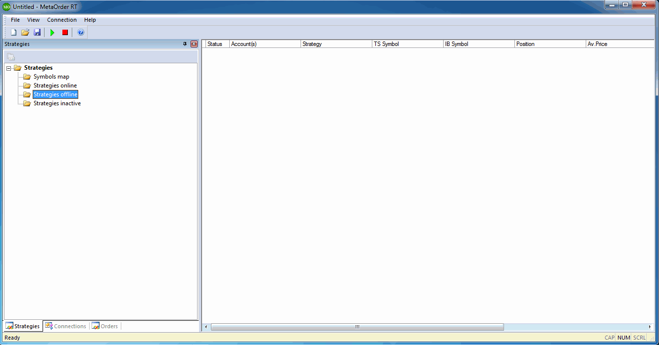Click the horizontal scrollbar left arrow
This screenshot has width=659, height=345.
tap(206, 327)
